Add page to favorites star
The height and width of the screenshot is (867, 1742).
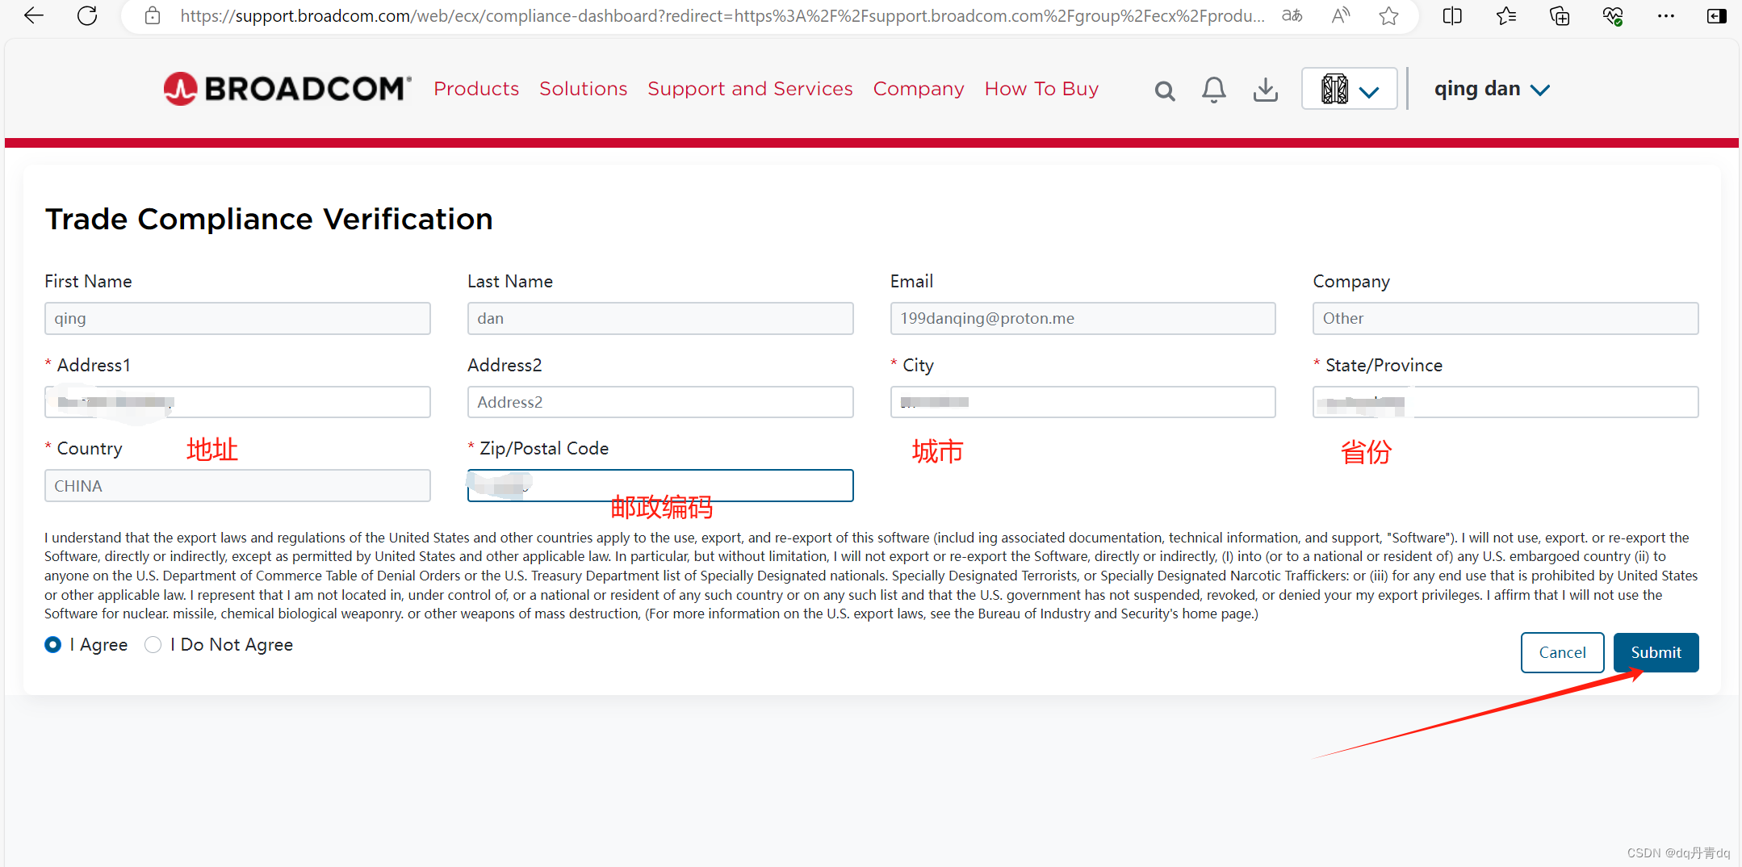pyautogui.click(x=1388, y=15)
